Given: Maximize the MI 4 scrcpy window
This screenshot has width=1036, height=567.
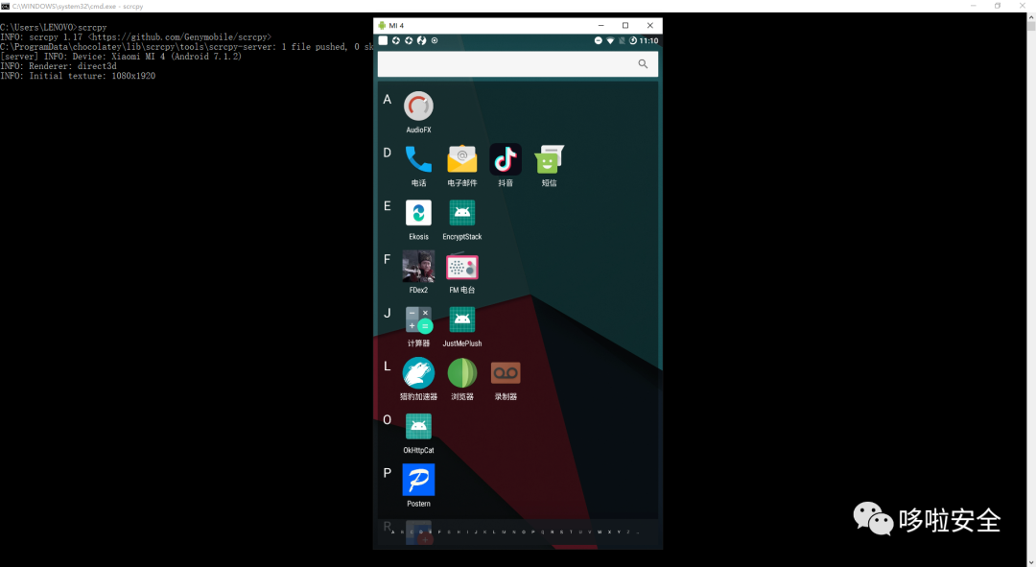Looking at the screenshot, I should click(x=625, y=25).
